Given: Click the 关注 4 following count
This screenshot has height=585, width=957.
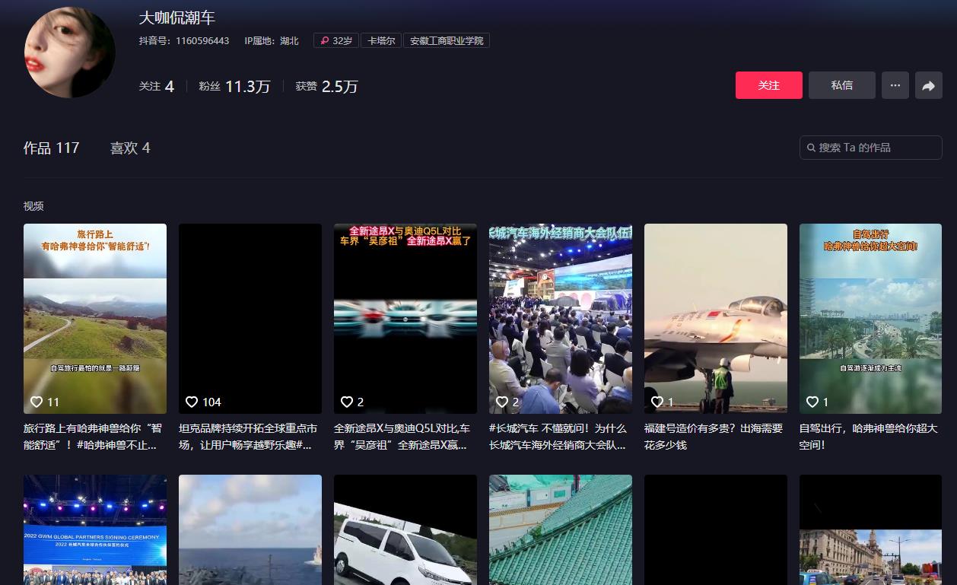Looking at the screenshot, I should (157, 86).
